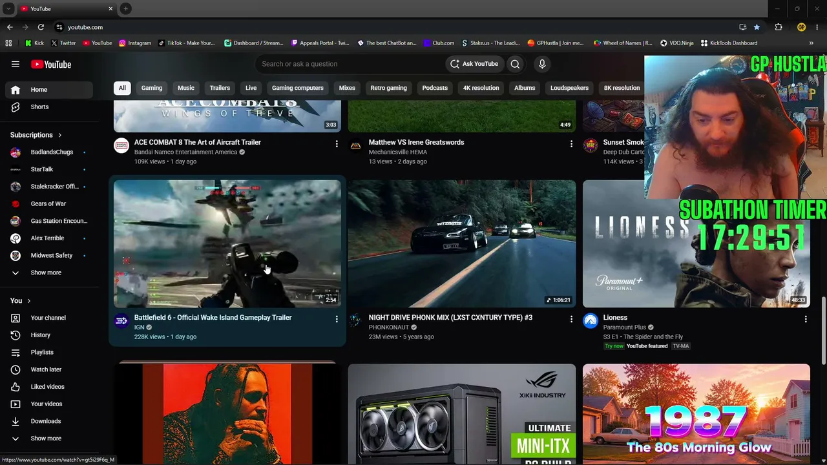The width and height of the screenshot is (827, 465).
Task: Show hidden bookmarks with the overflow chevron
Action: point(811,43)
